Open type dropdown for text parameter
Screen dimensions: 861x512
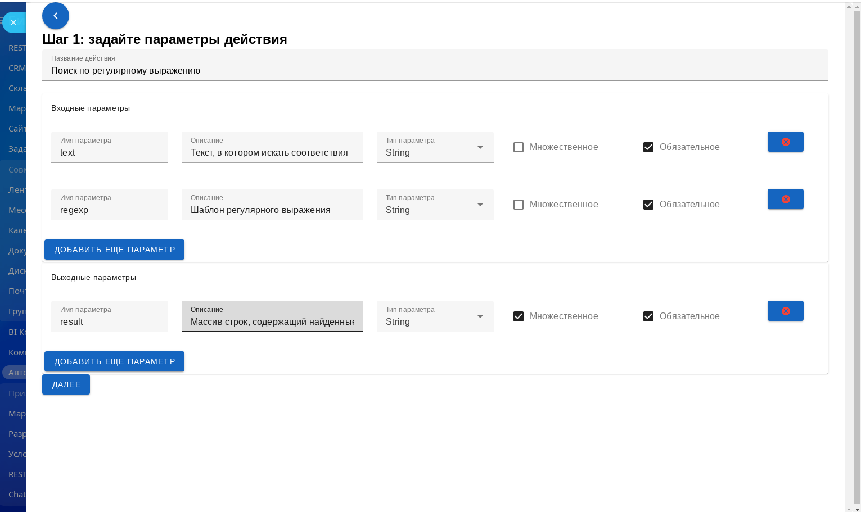pyautogui.click(x=435, y=148)
